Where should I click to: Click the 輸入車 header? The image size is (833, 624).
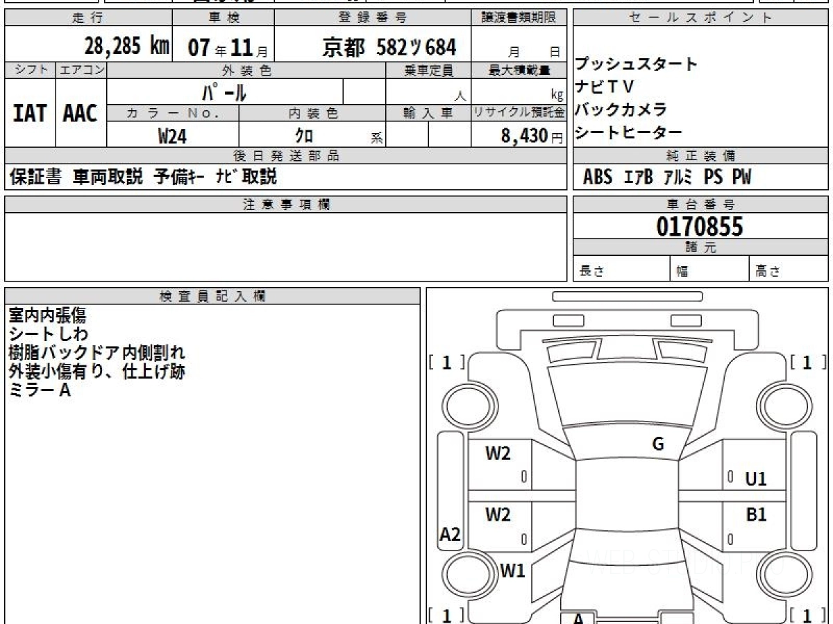428,113
